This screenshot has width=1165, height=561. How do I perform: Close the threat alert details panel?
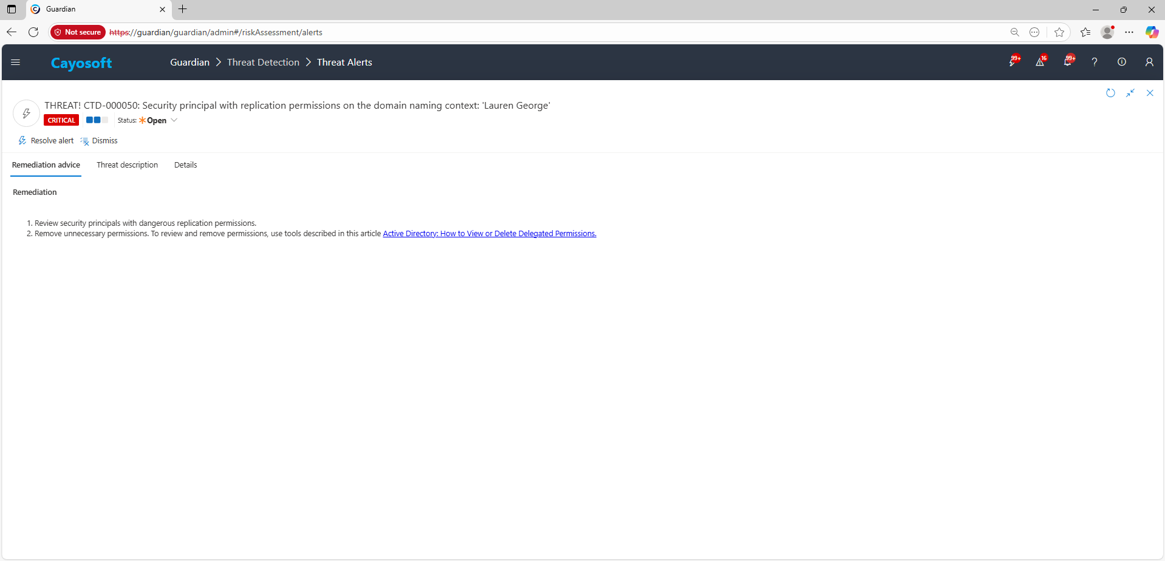click(x=1150, y=93)
